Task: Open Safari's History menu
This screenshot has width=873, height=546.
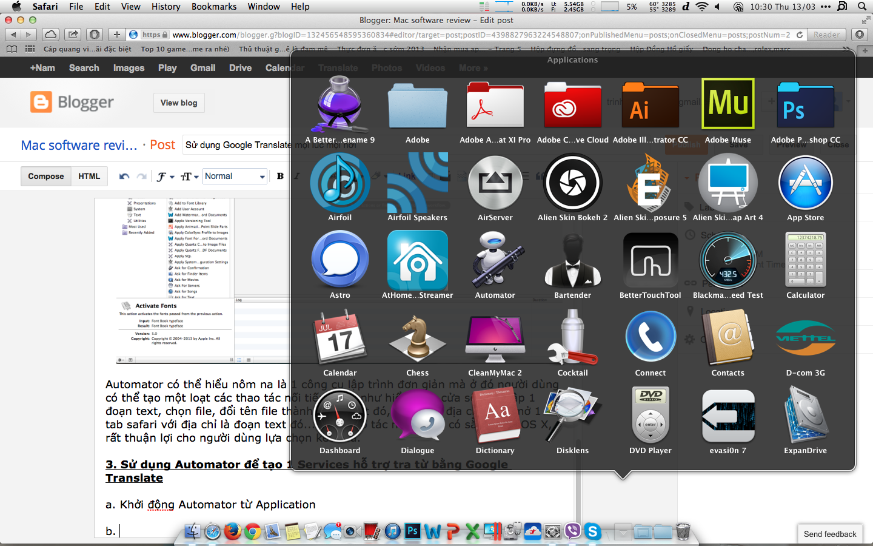Action: pos(166,6)
